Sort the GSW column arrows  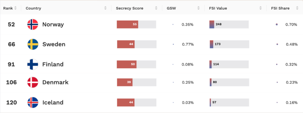coord(199,8)
